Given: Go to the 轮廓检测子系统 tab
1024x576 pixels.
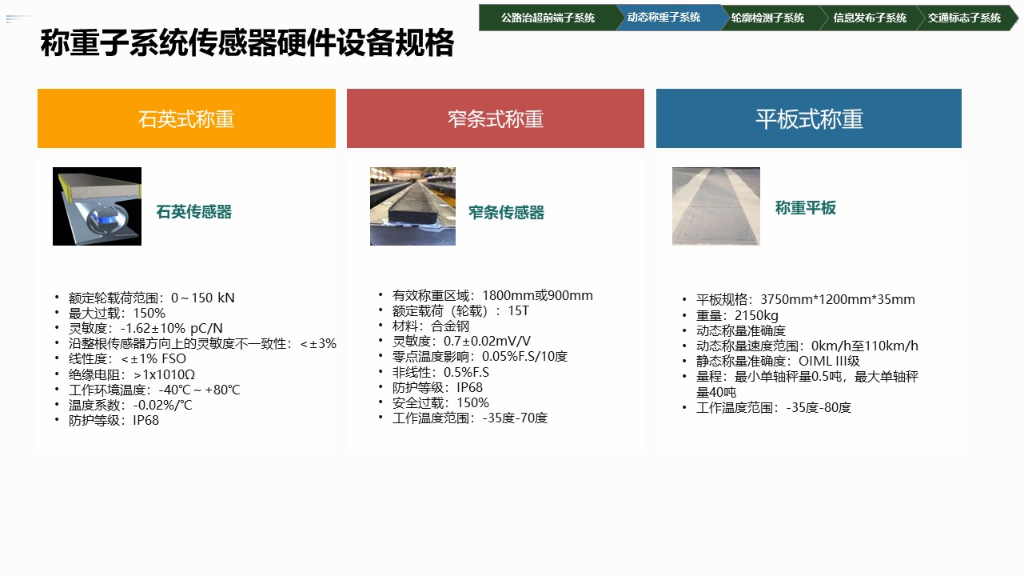Looking at the screenshot, I should pyautogui.click(x=768, y=18).
